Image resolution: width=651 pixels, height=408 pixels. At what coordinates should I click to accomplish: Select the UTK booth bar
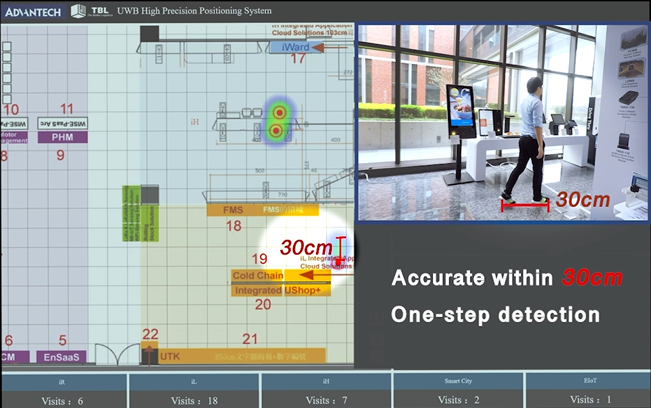point(242,356)
